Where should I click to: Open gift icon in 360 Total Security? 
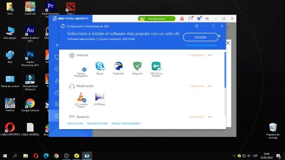[182, 19]
